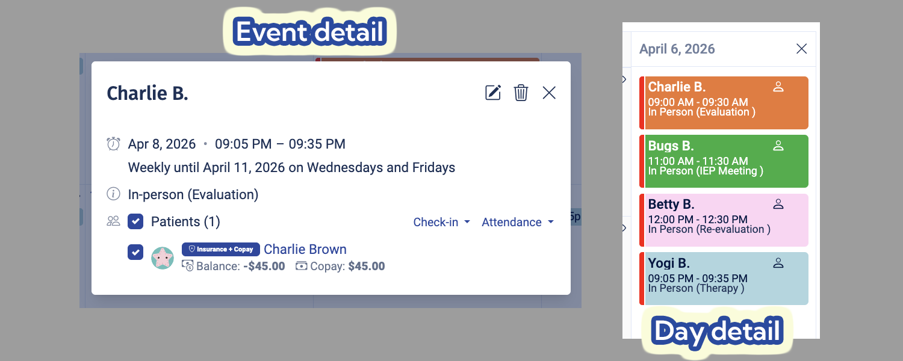Close the Charlie B. event detail
Screen dimensions: 903x361
[549, 93]
